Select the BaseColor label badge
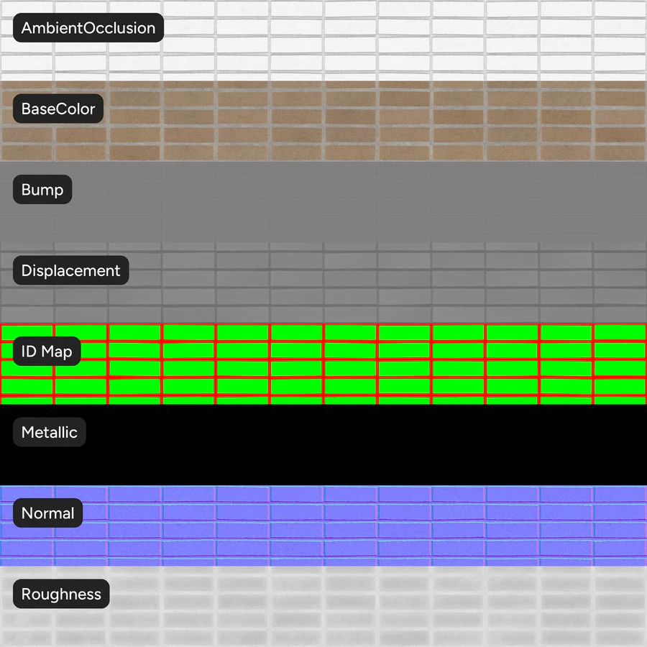 [x=58, y=109]
